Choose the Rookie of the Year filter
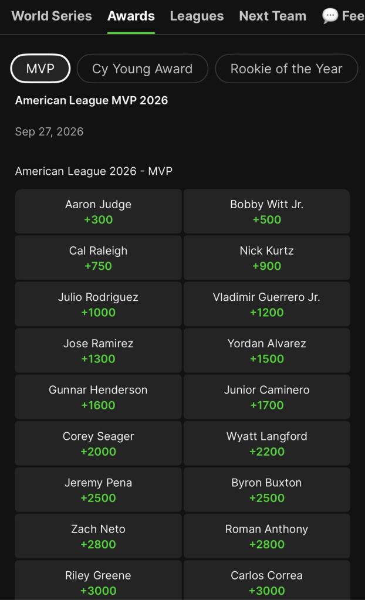The width and height of the screenshot is (365, 600). point(286,69)
